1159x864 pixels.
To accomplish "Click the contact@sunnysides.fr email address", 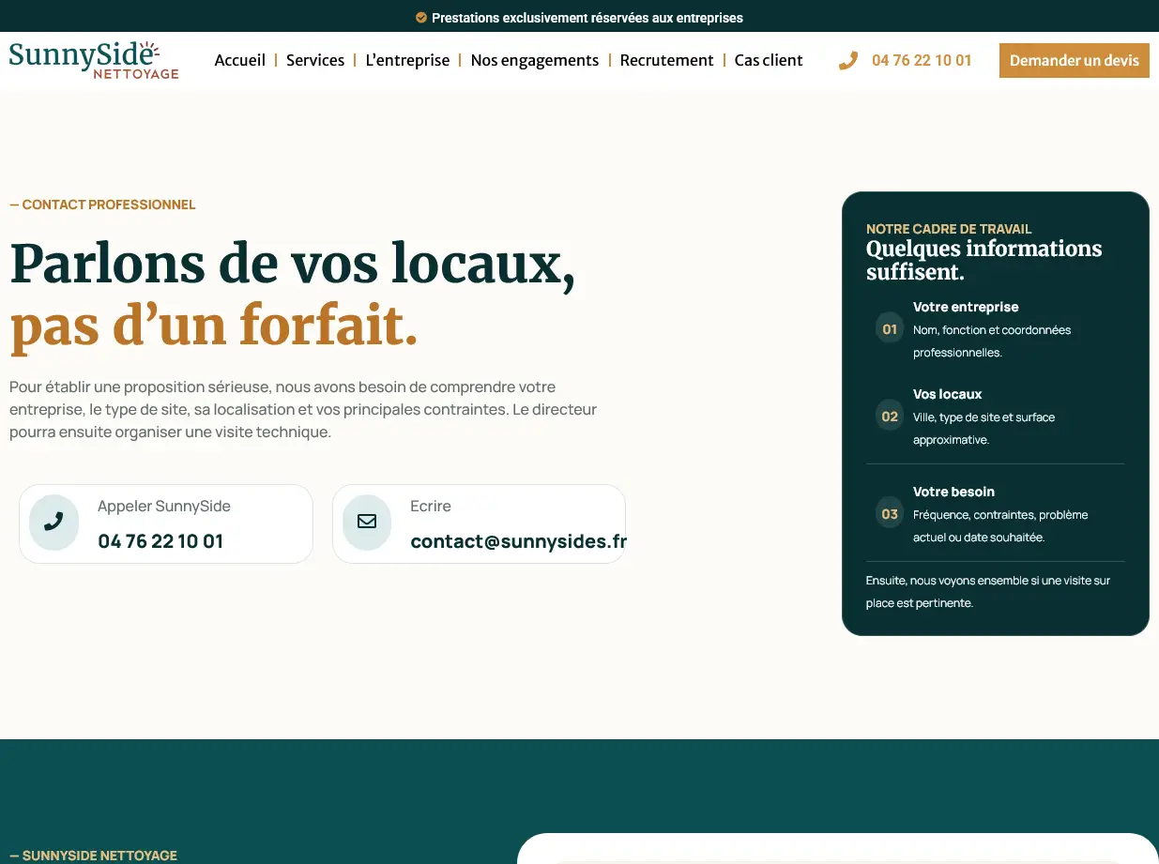I will 518,541.
